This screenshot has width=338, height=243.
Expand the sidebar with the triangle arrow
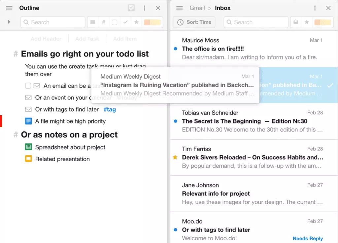(9, 22)
